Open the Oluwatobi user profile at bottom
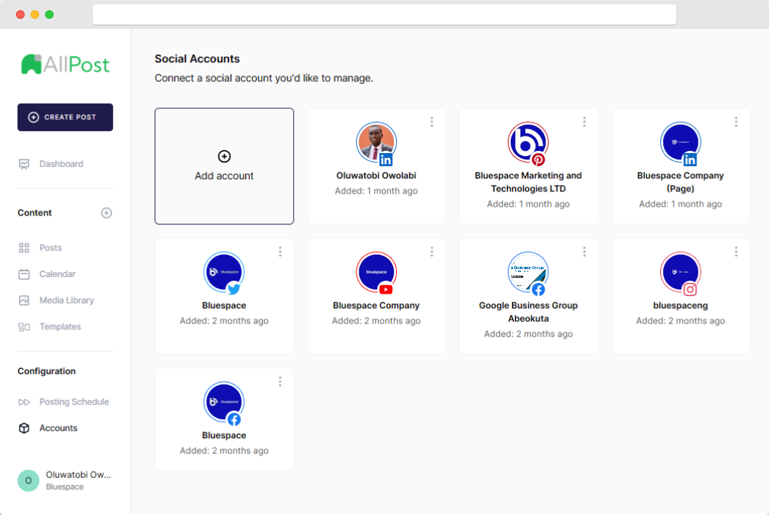 [65, 480]
